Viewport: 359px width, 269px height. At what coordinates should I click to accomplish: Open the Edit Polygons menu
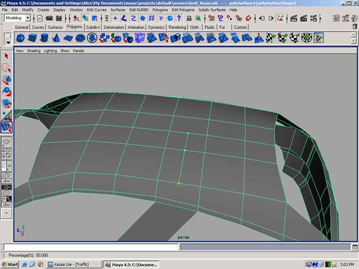[182, 10]
